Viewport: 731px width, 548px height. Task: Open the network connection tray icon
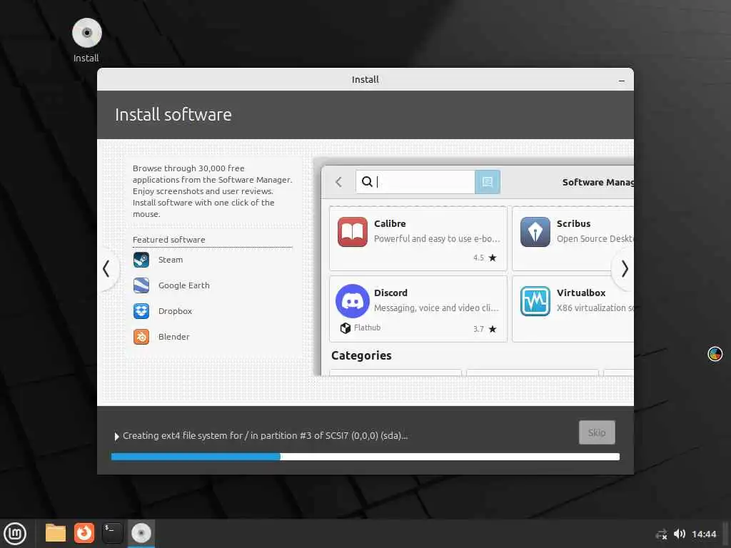[x=661, y=534]
